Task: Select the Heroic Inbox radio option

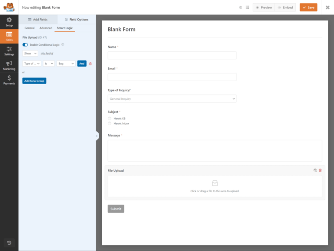Action: (x=110, y=124)
